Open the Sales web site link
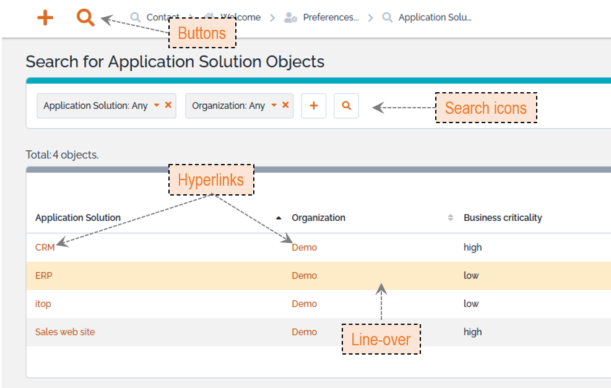Viewport: 611px width, 388px height. coord(65,332)
